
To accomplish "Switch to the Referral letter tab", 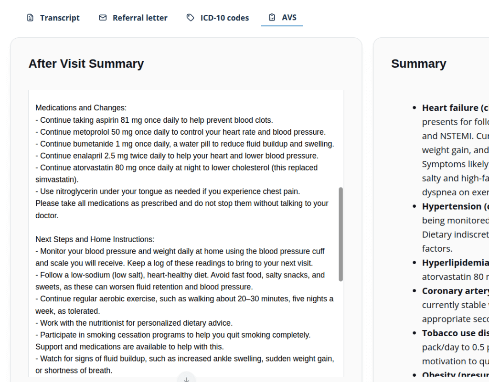I will [x=139, y=18].
